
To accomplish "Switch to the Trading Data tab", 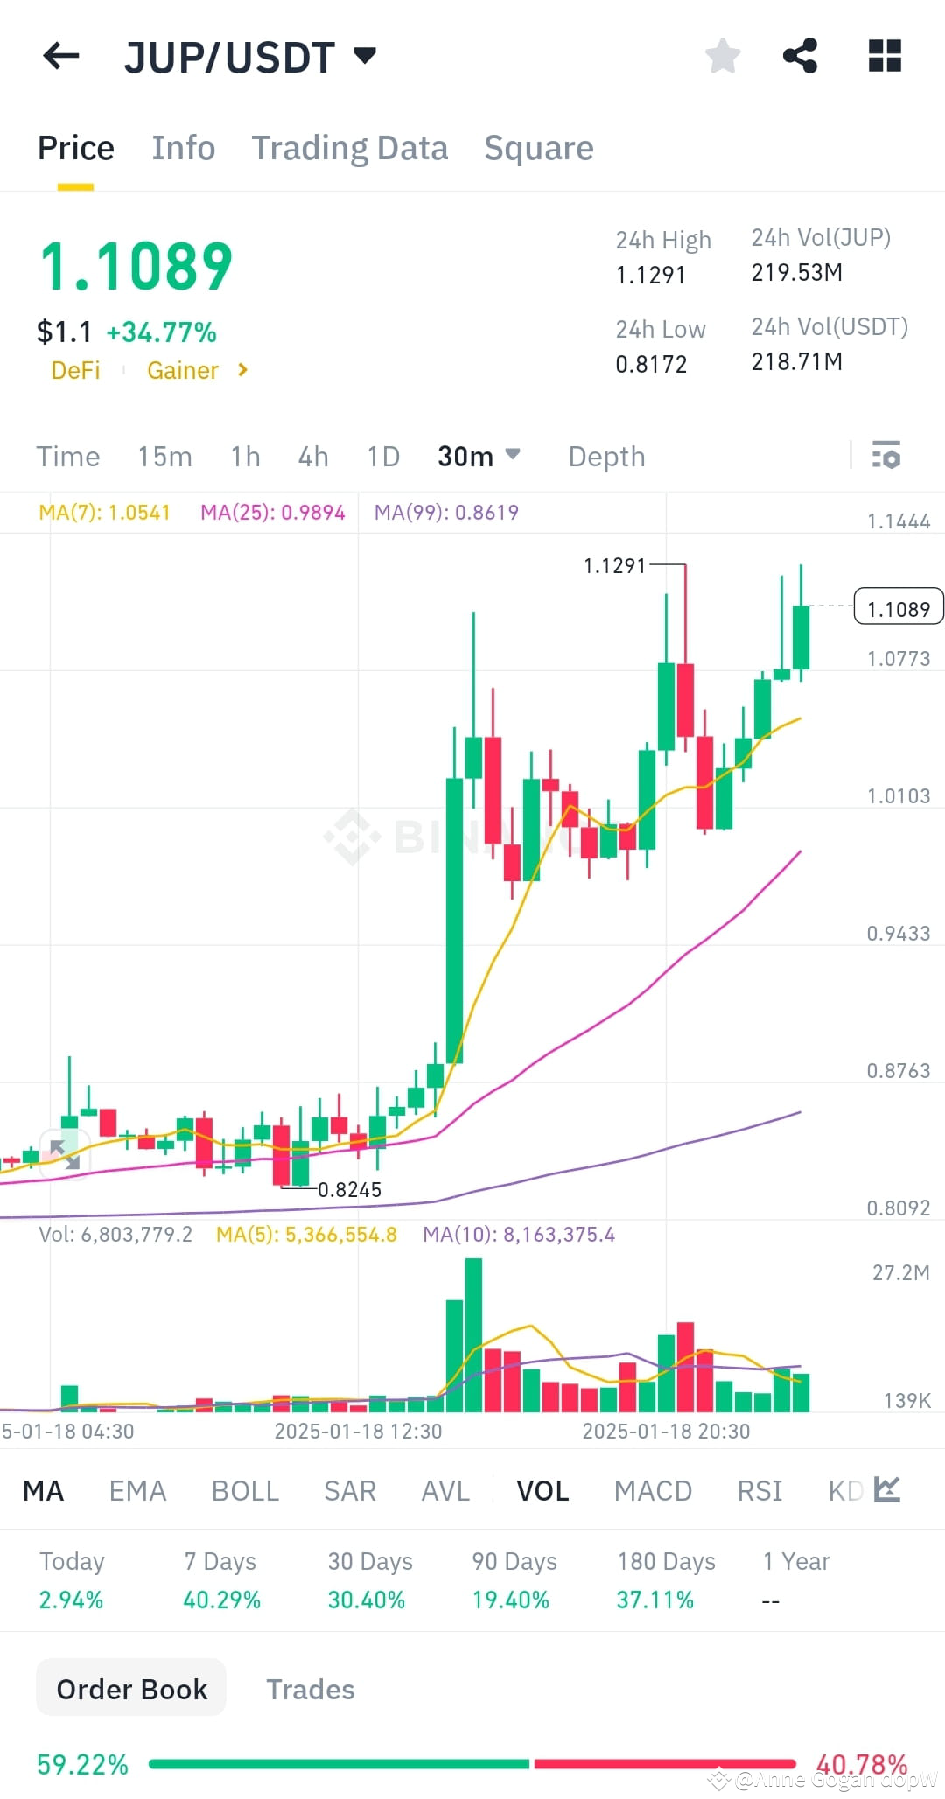I will pyautogui.click(x=350, y=147).
